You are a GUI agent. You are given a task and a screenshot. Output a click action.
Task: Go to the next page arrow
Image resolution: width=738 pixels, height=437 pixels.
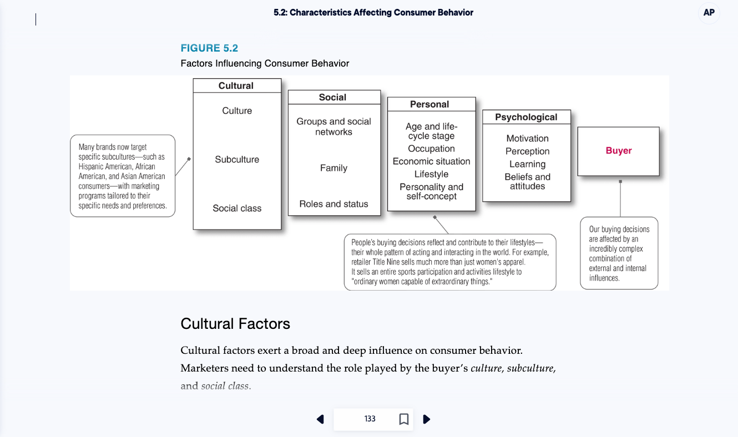[x=426, y=419]
